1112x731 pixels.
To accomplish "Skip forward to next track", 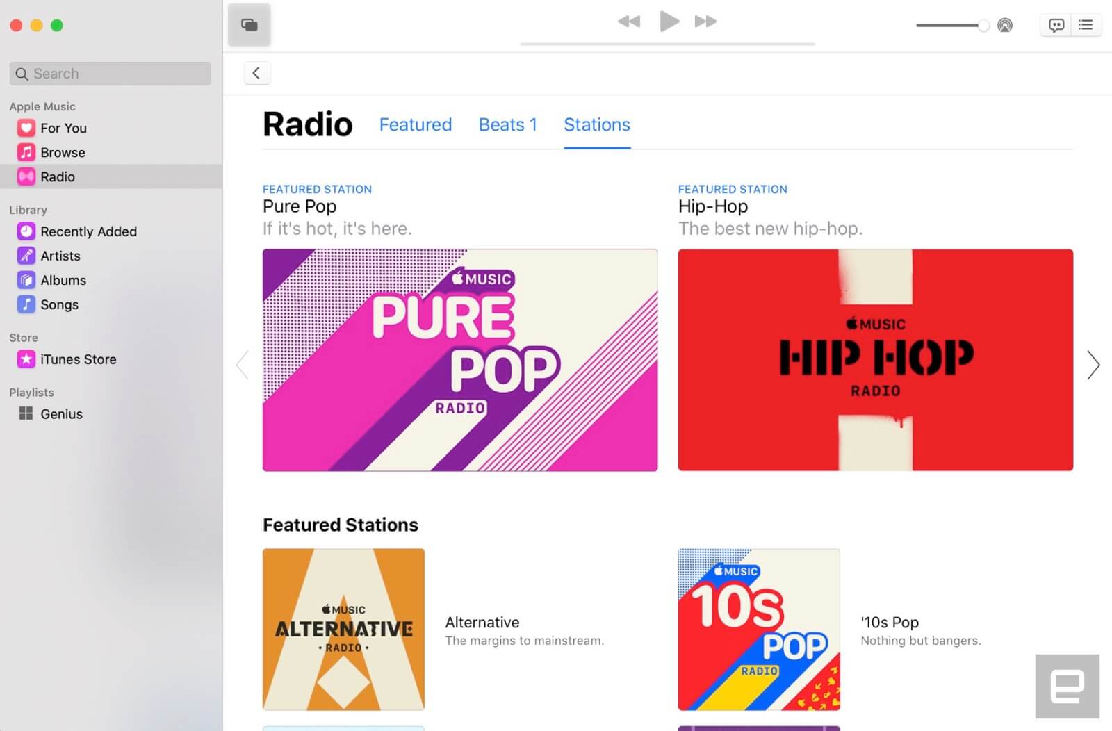I will [706, 22].
